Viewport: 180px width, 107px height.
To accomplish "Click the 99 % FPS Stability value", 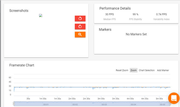I will (x=135, y=14).
